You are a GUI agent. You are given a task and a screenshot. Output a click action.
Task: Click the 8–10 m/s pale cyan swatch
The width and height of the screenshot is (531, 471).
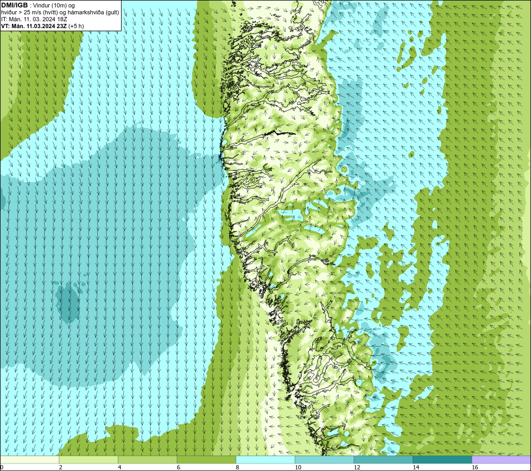tap(265, 460)
